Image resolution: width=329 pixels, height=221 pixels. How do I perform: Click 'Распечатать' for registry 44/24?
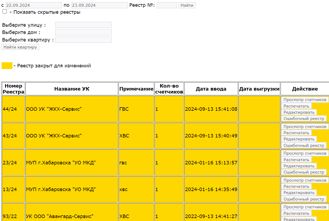[x=296, y=106]
